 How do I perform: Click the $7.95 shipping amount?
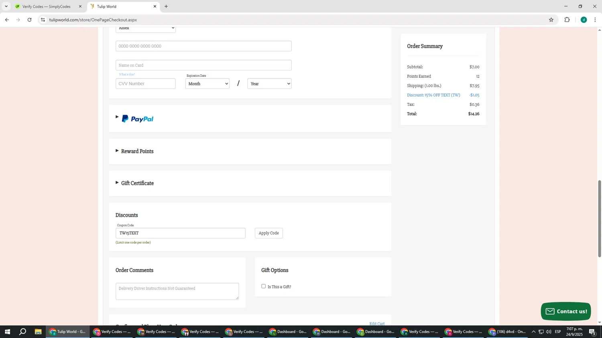474,86
